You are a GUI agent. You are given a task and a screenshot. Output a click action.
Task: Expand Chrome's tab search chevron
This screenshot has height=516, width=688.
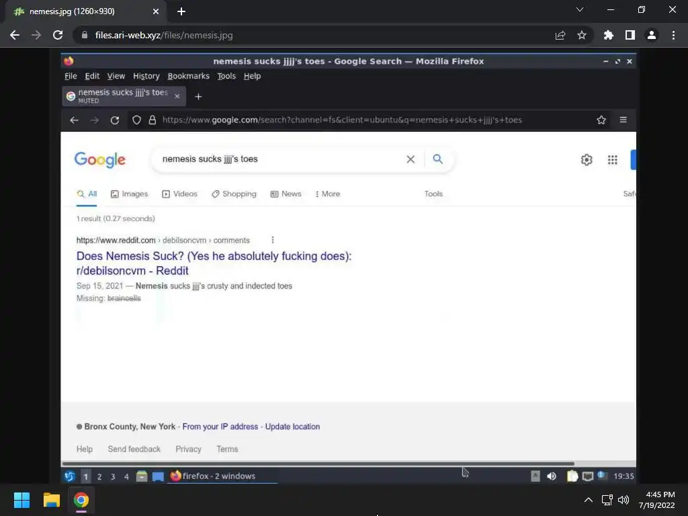tap(580, 9)
